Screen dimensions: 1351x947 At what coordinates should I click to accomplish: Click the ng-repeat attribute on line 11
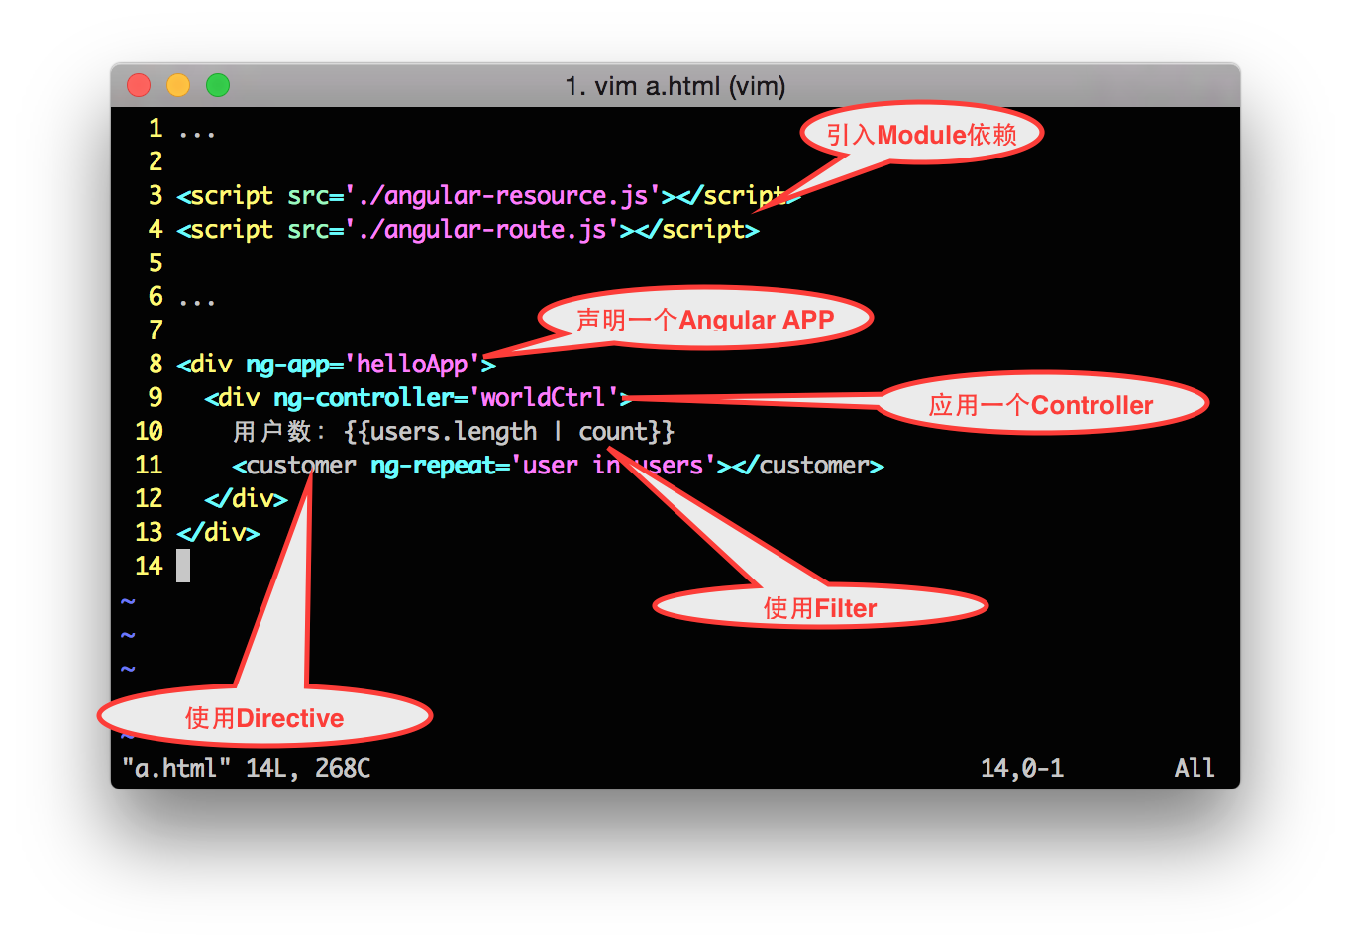(432, 466)
